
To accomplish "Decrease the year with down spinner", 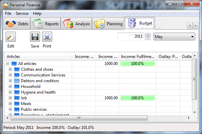I will 148,38.
